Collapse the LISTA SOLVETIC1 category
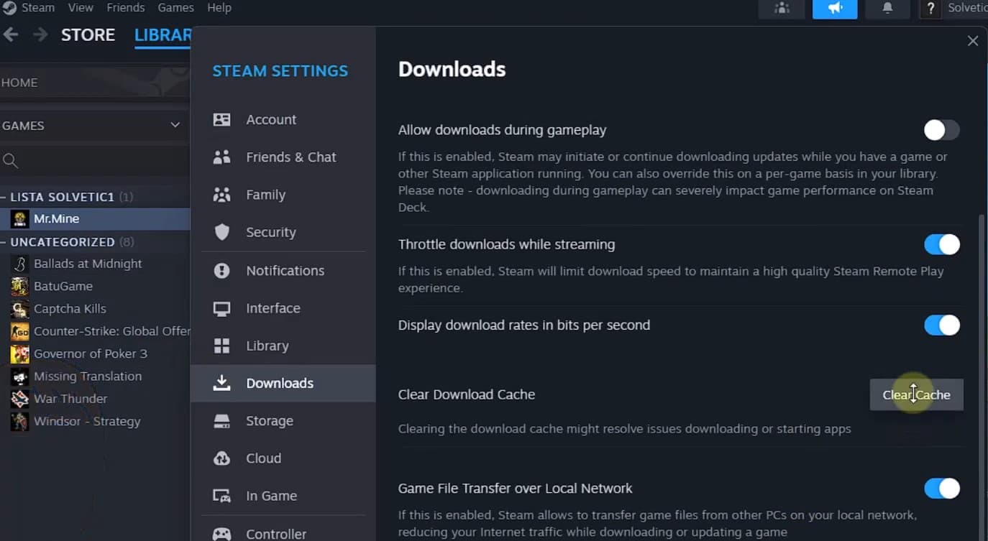The height and width of the screenshot is (541, 988). click(4, 197)
